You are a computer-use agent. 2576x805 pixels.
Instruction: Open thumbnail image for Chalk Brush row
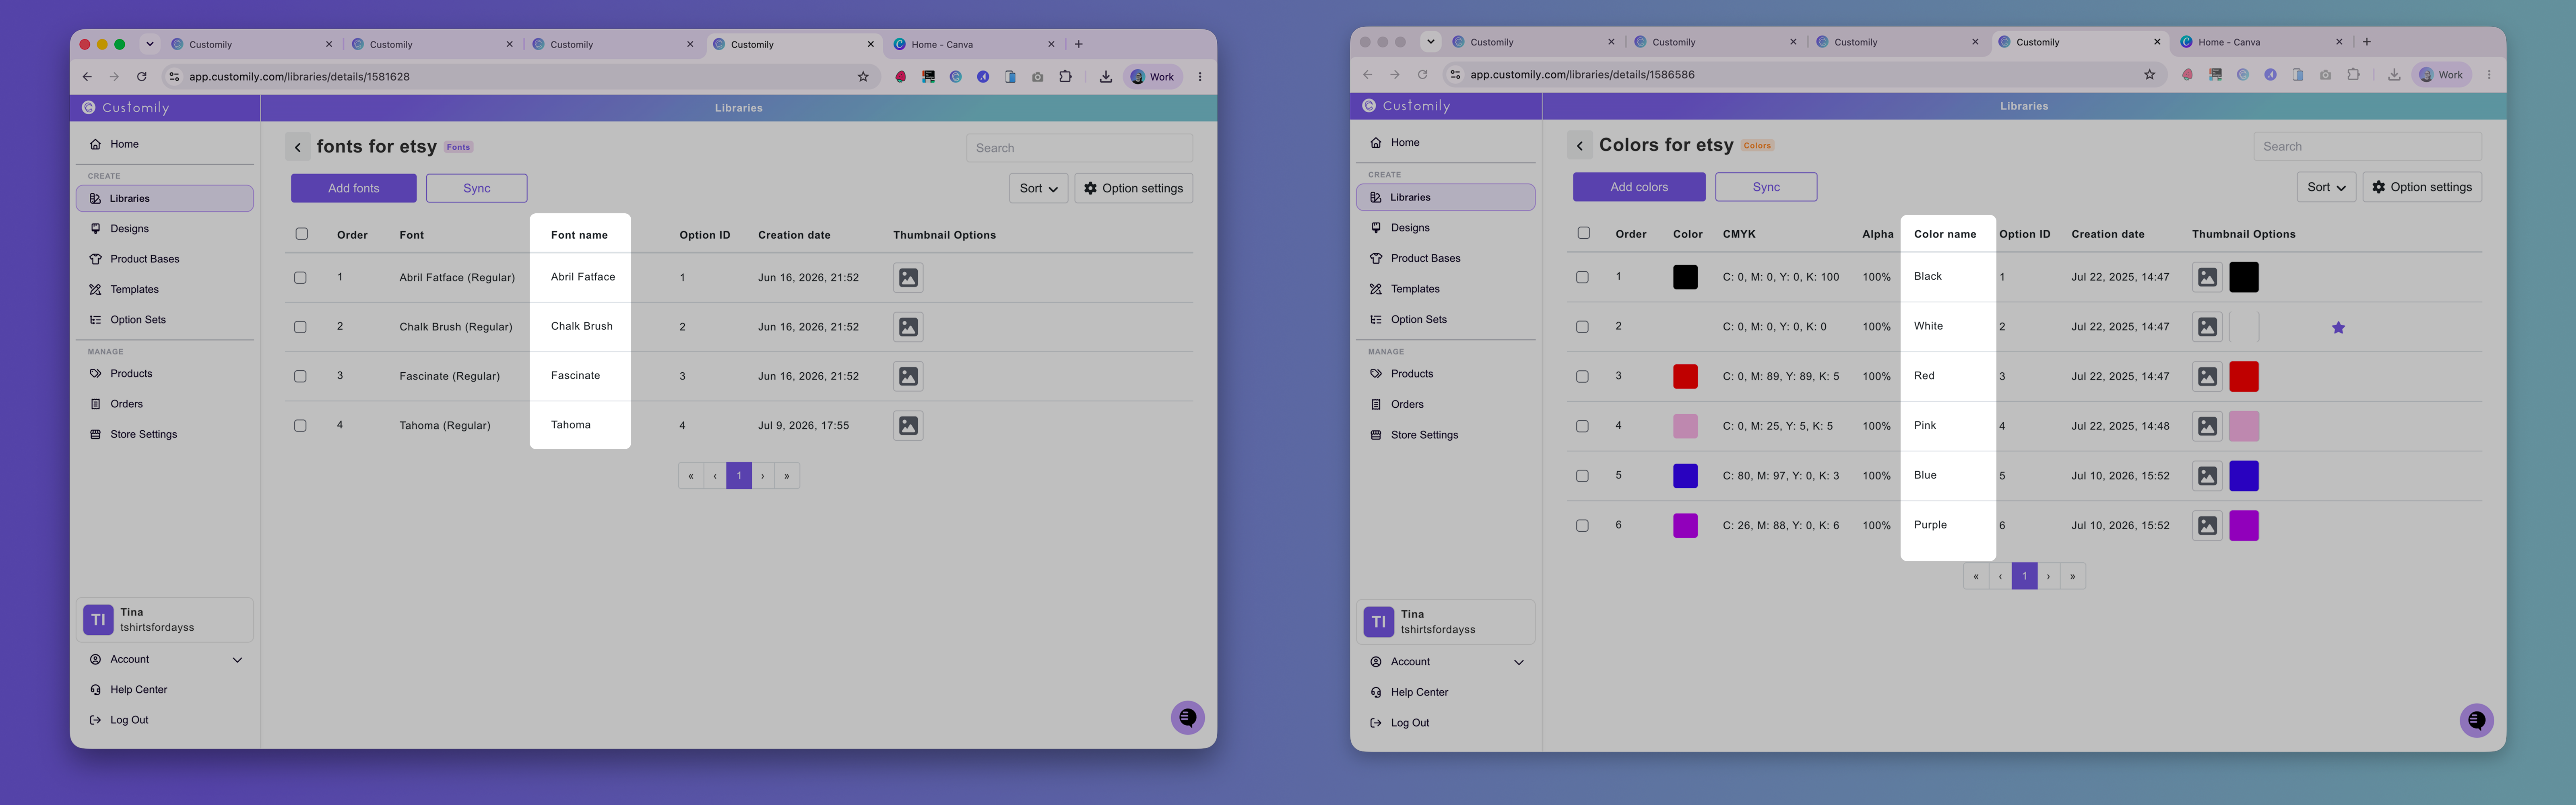click(x=908, y=327)
